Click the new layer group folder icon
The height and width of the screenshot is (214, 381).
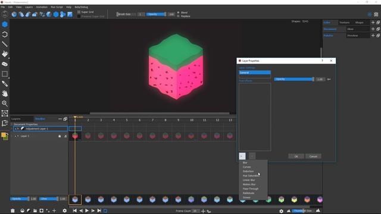pos(35,210)
